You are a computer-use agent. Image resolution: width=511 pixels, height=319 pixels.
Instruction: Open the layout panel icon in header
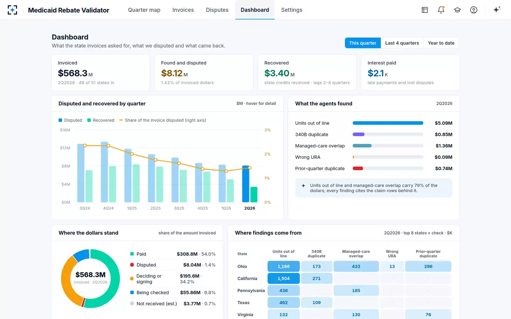425,10
